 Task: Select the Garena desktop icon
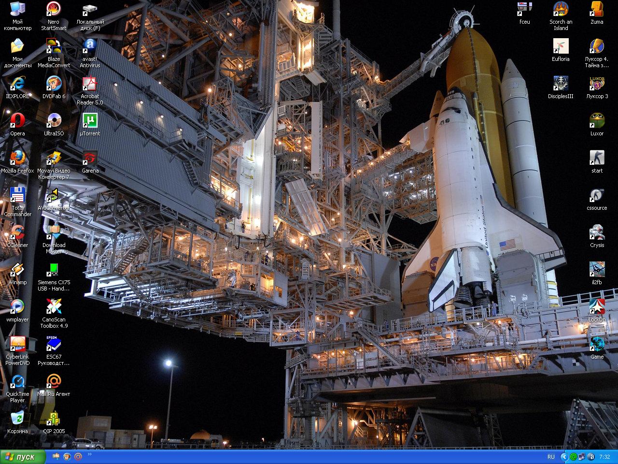[x=90, y=158]
